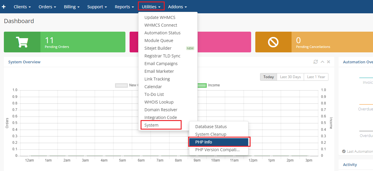Viewport: 373px width, 171px height.
Task: Select the Today chart range
Action: pyautogui.click(x=268, y=77)
